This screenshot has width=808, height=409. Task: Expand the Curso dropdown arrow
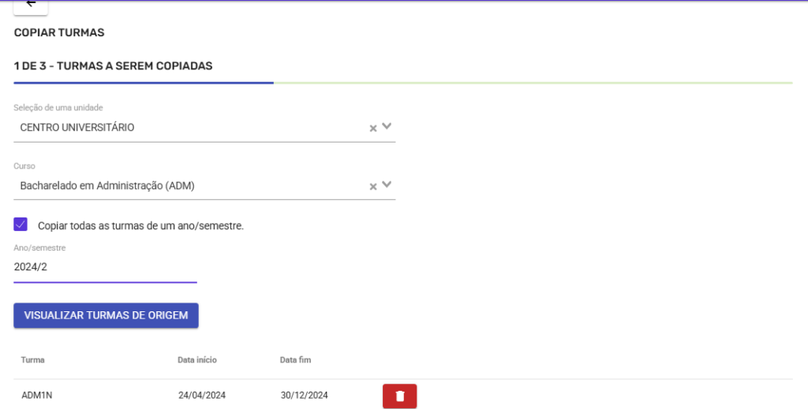tap(387, 184)
